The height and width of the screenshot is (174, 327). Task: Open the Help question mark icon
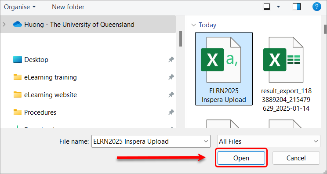[316, 7]
